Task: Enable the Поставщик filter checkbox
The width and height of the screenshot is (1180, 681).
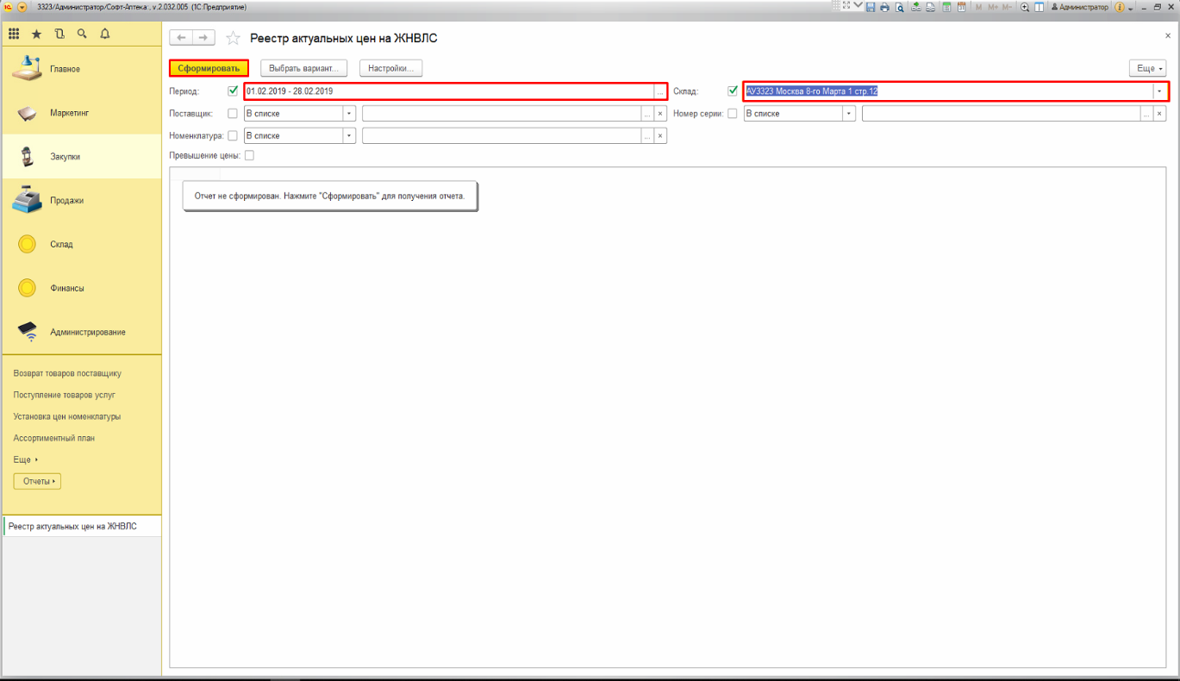Action: point(233,113)
